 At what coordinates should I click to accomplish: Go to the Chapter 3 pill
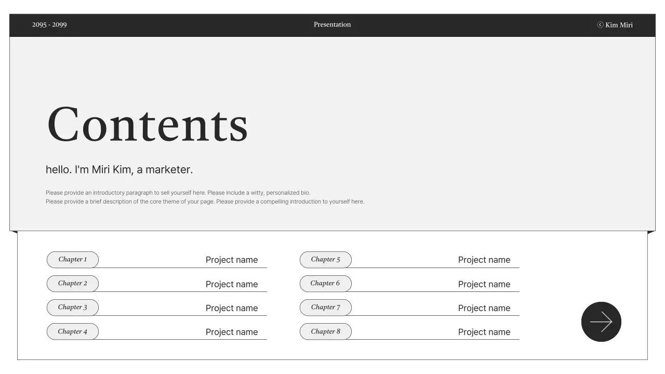pos(73,308)
